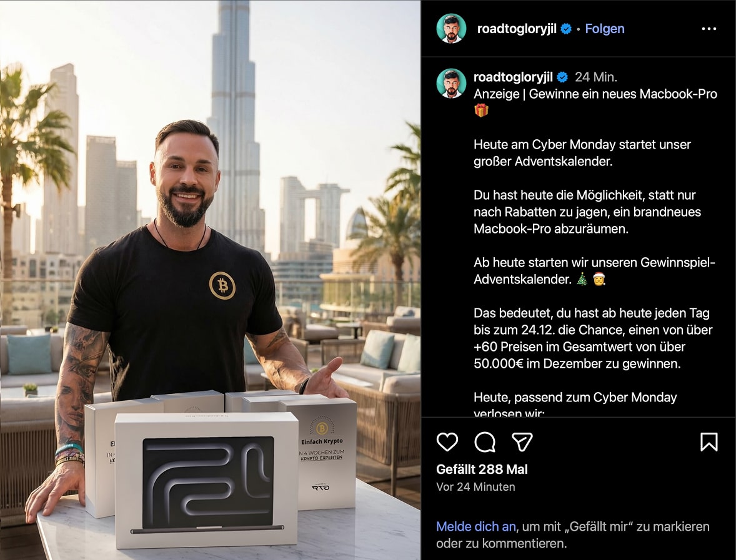Click the Vor 24 Minuten timestamp

pyautogui.click(x=475, y=487)
